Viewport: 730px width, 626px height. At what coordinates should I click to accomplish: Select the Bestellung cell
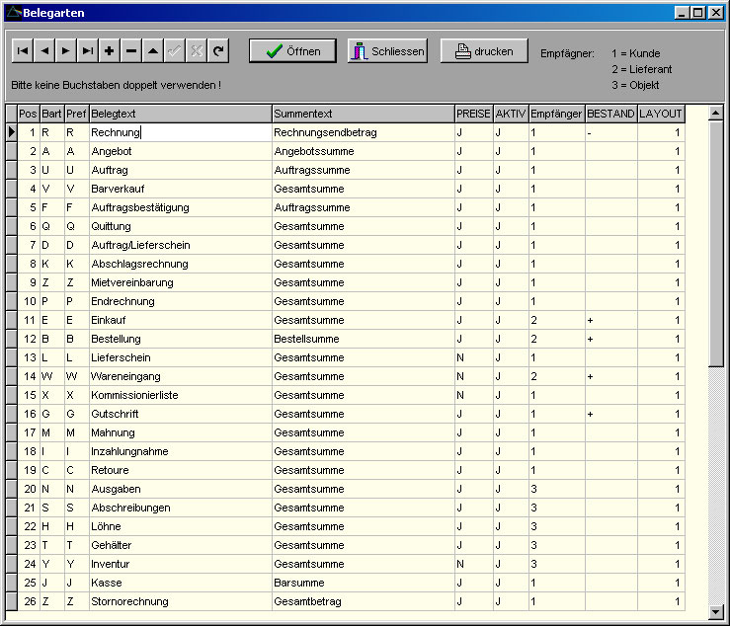click(180, 339)
